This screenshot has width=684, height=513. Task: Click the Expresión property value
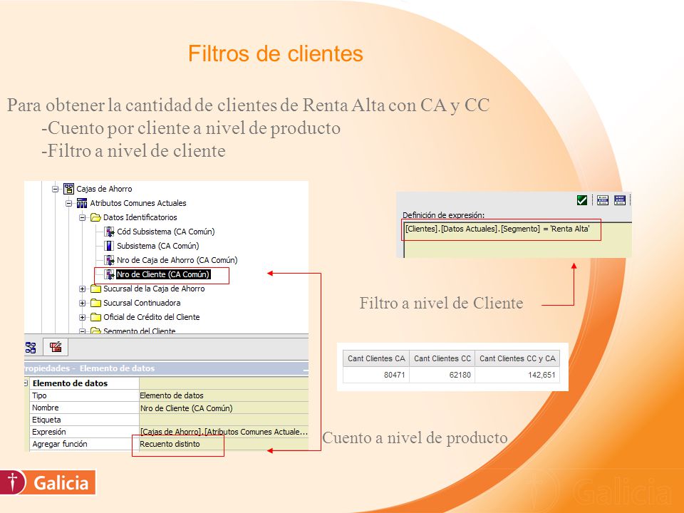[x=224, y=432]
